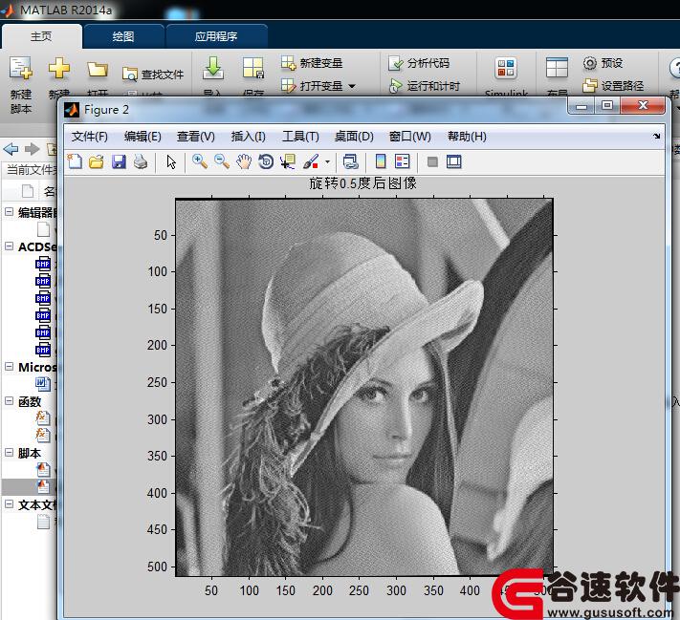The height and width of the screenshot is (620, 680).
Task: Select the Pan hand tool
Action: 244,162
